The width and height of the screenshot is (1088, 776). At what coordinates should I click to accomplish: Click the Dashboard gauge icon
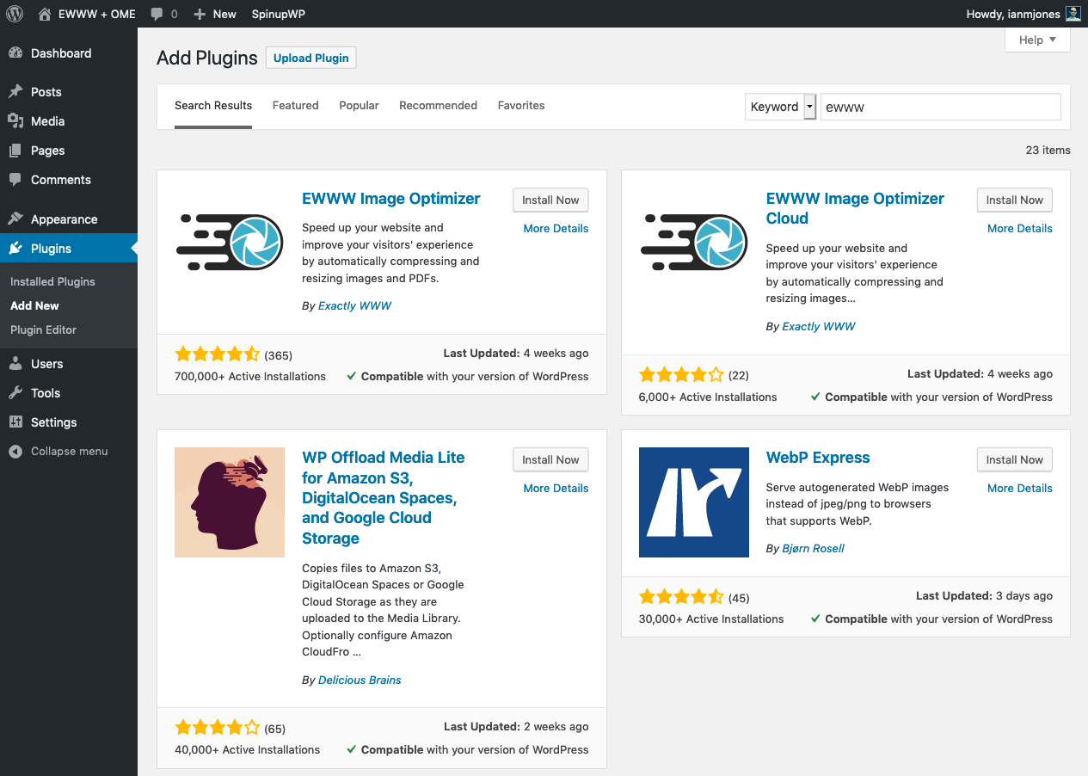[x=15, y=53]
